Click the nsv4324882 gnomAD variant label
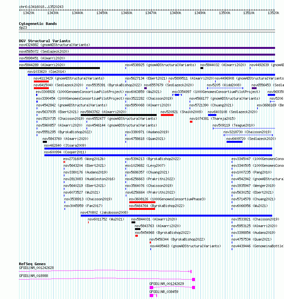The width and height of the screenshot is (284, 299). click(55, 45)
